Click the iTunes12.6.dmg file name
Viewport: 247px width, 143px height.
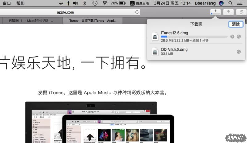click(x=174, y=33)
